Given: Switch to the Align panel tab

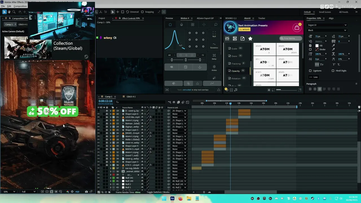Looking at the screenshot, I should click(331, 18).
